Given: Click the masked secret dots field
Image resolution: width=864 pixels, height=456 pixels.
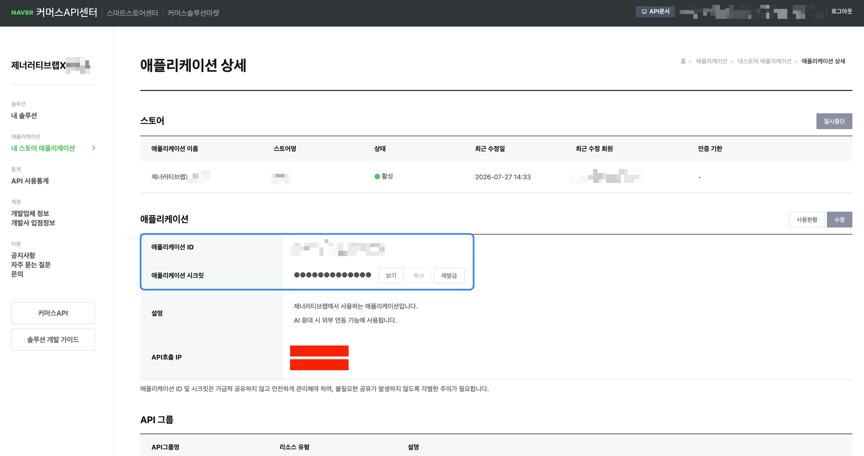Looking at the screenshot, I should point(332,275).
